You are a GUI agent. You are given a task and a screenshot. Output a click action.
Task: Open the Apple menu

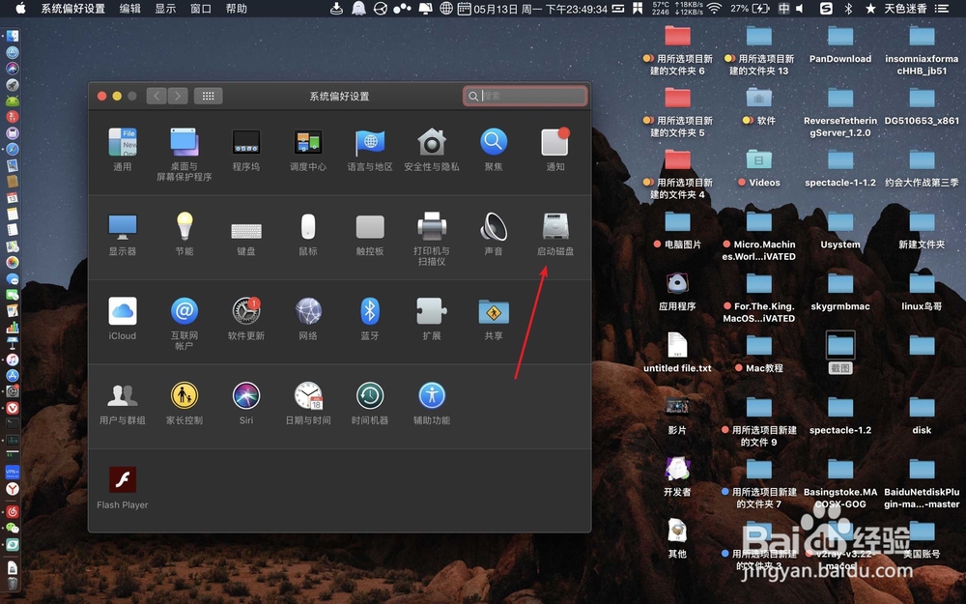coord(20,8)
